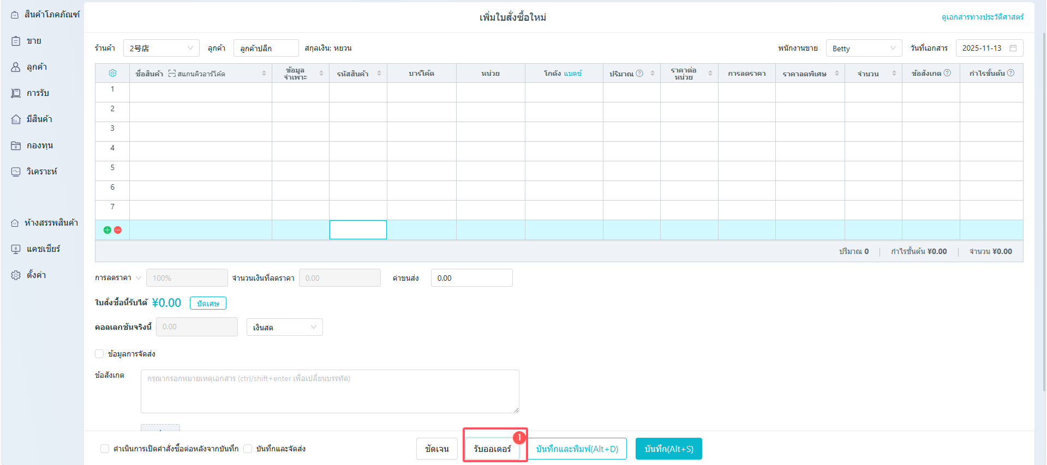Click the table column settings gear icon
The height and width of the screenshot is (465, 1047).
point(112,73)
